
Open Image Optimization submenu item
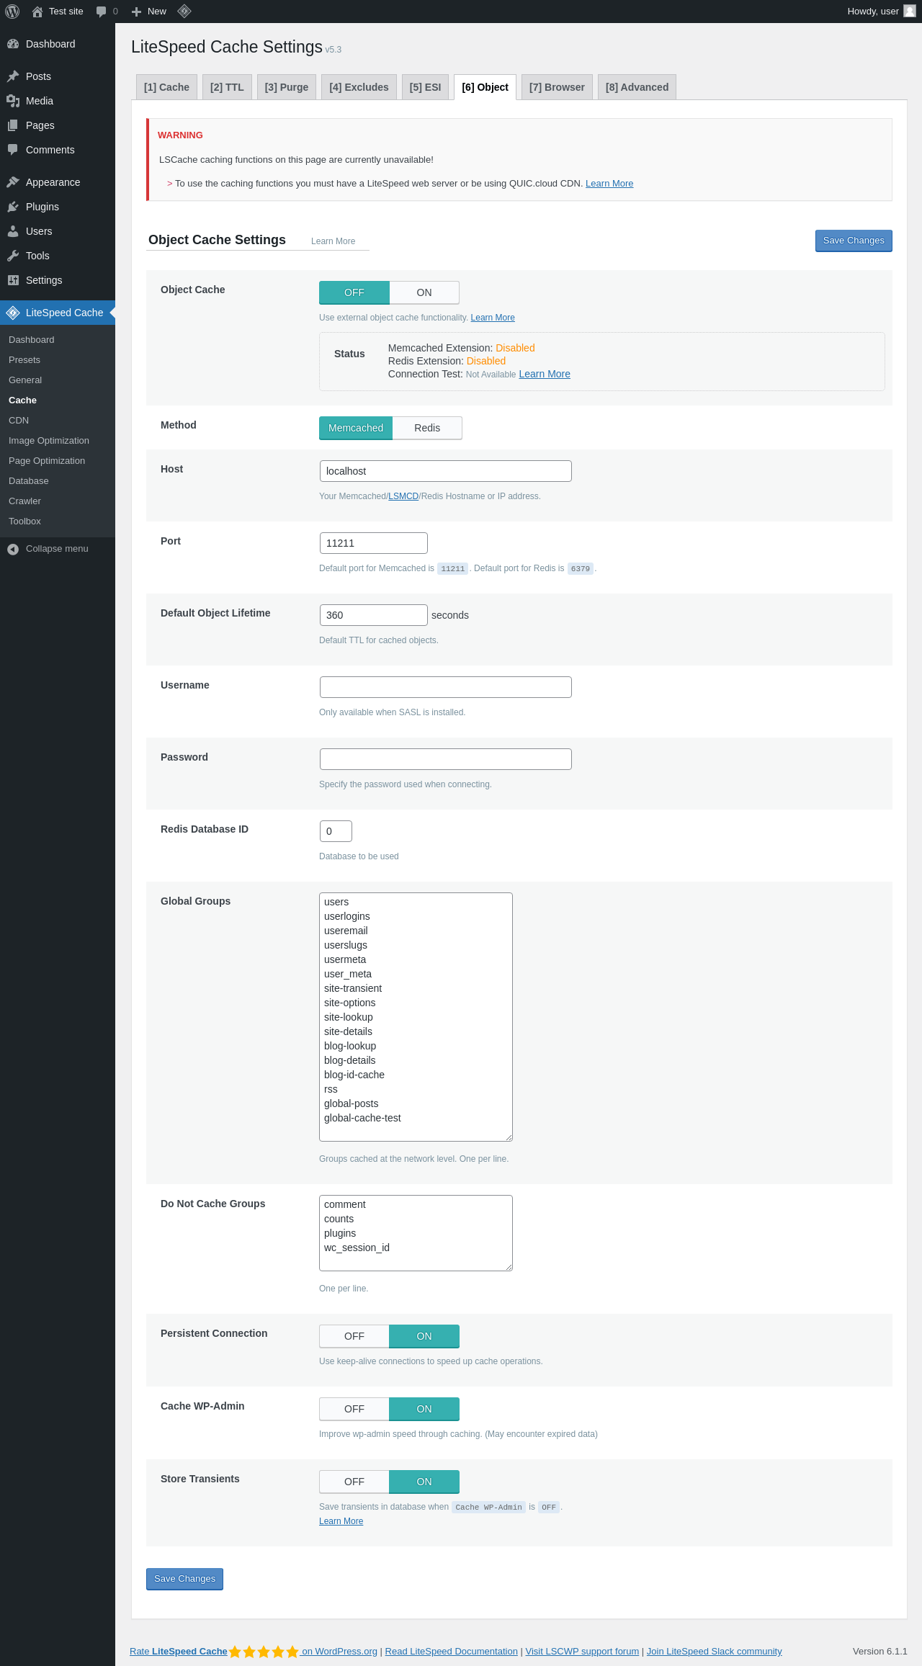(x=49, y=441)
